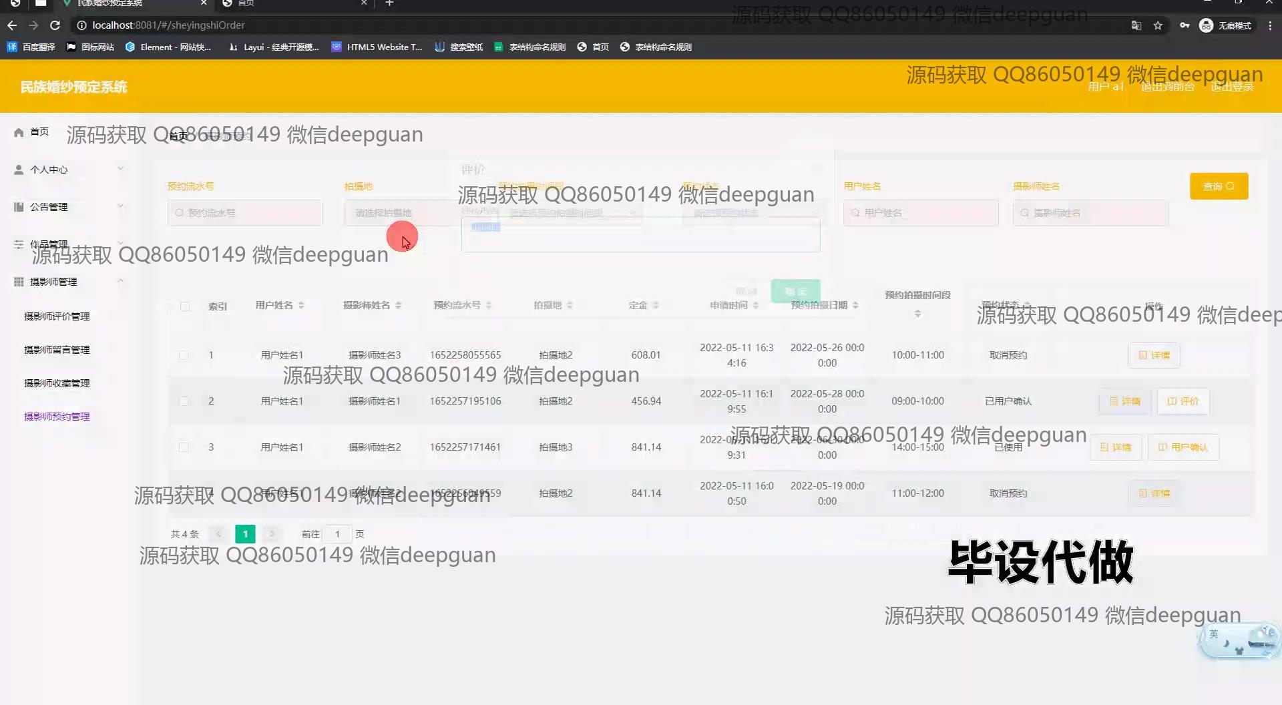Sort by 预约拍摄日期 column arrows
This screenshot has height=705, width=1282.
855,305
